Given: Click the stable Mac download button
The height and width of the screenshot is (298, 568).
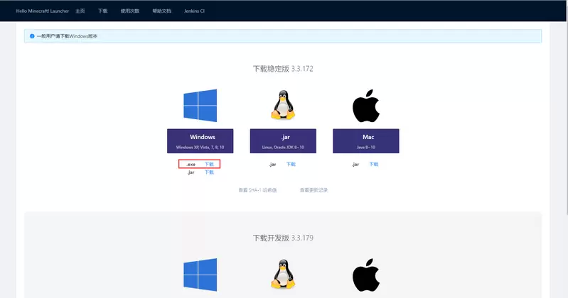Looking at the screenshot, I should pos(366,141).
